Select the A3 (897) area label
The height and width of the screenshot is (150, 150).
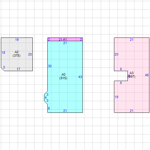point(131,75)
